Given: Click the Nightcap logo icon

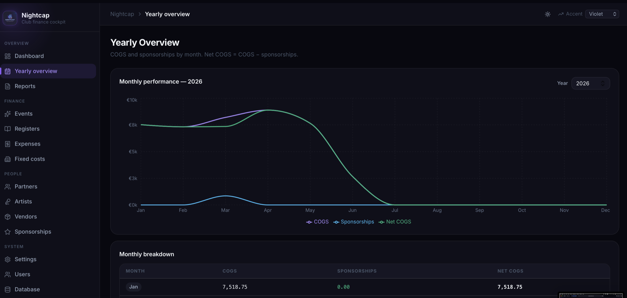Looking at the screenshot, I should pos(10,18).
